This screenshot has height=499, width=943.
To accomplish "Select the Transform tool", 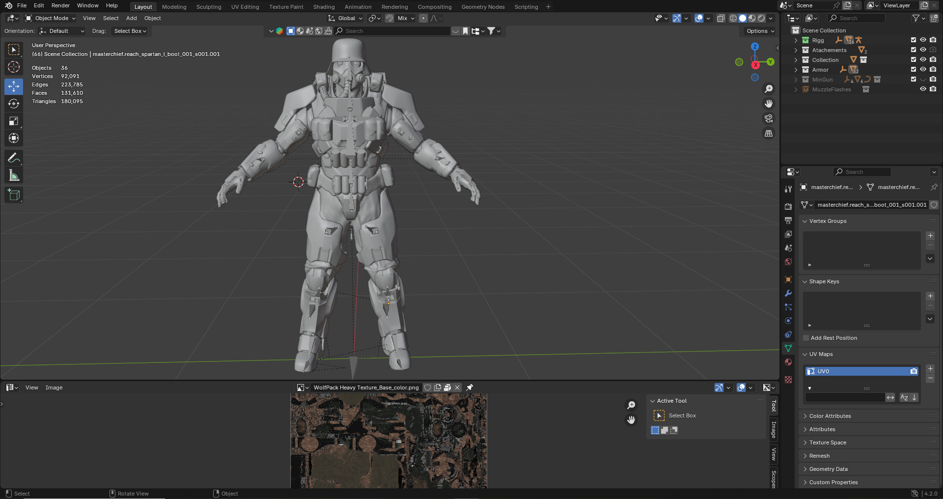I will 14,138.
